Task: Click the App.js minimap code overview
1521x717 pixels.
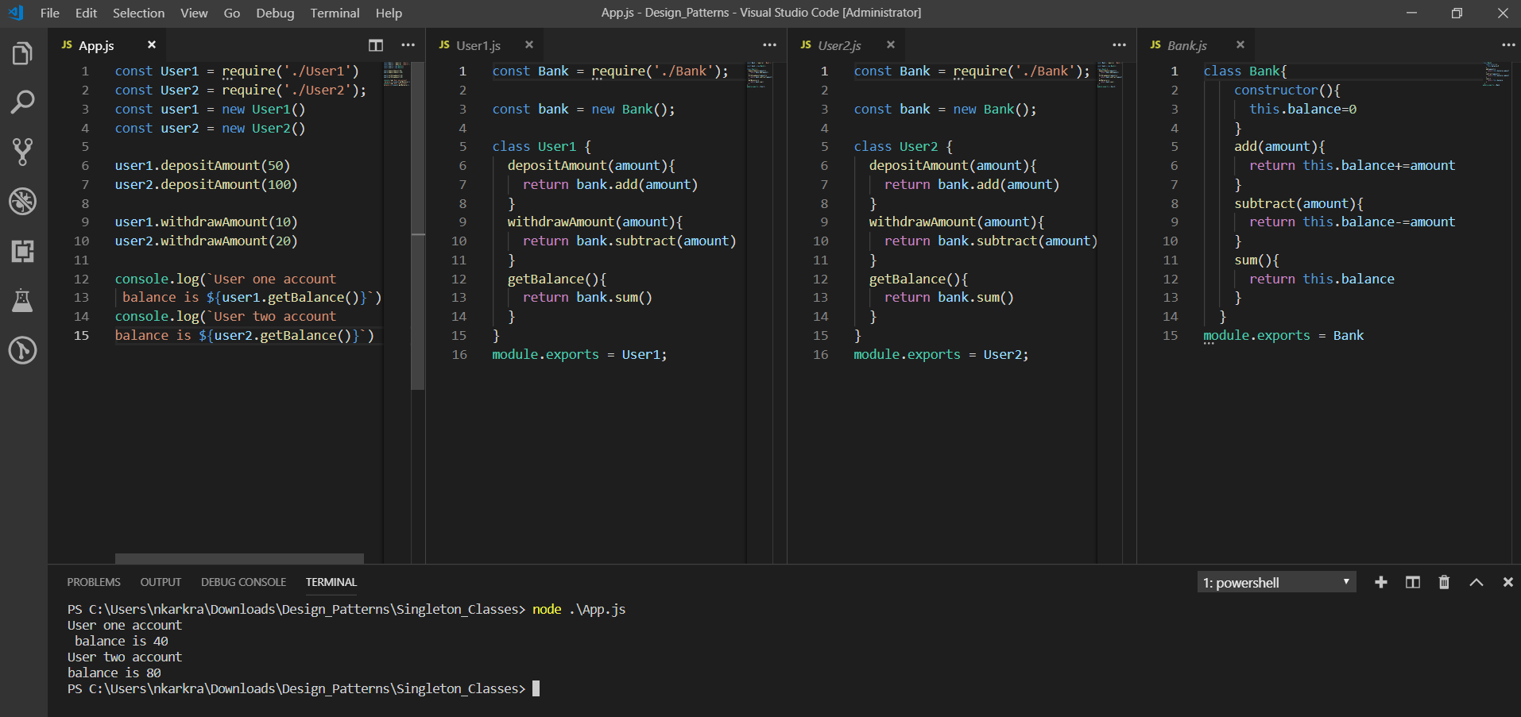Action: (396, 74)
